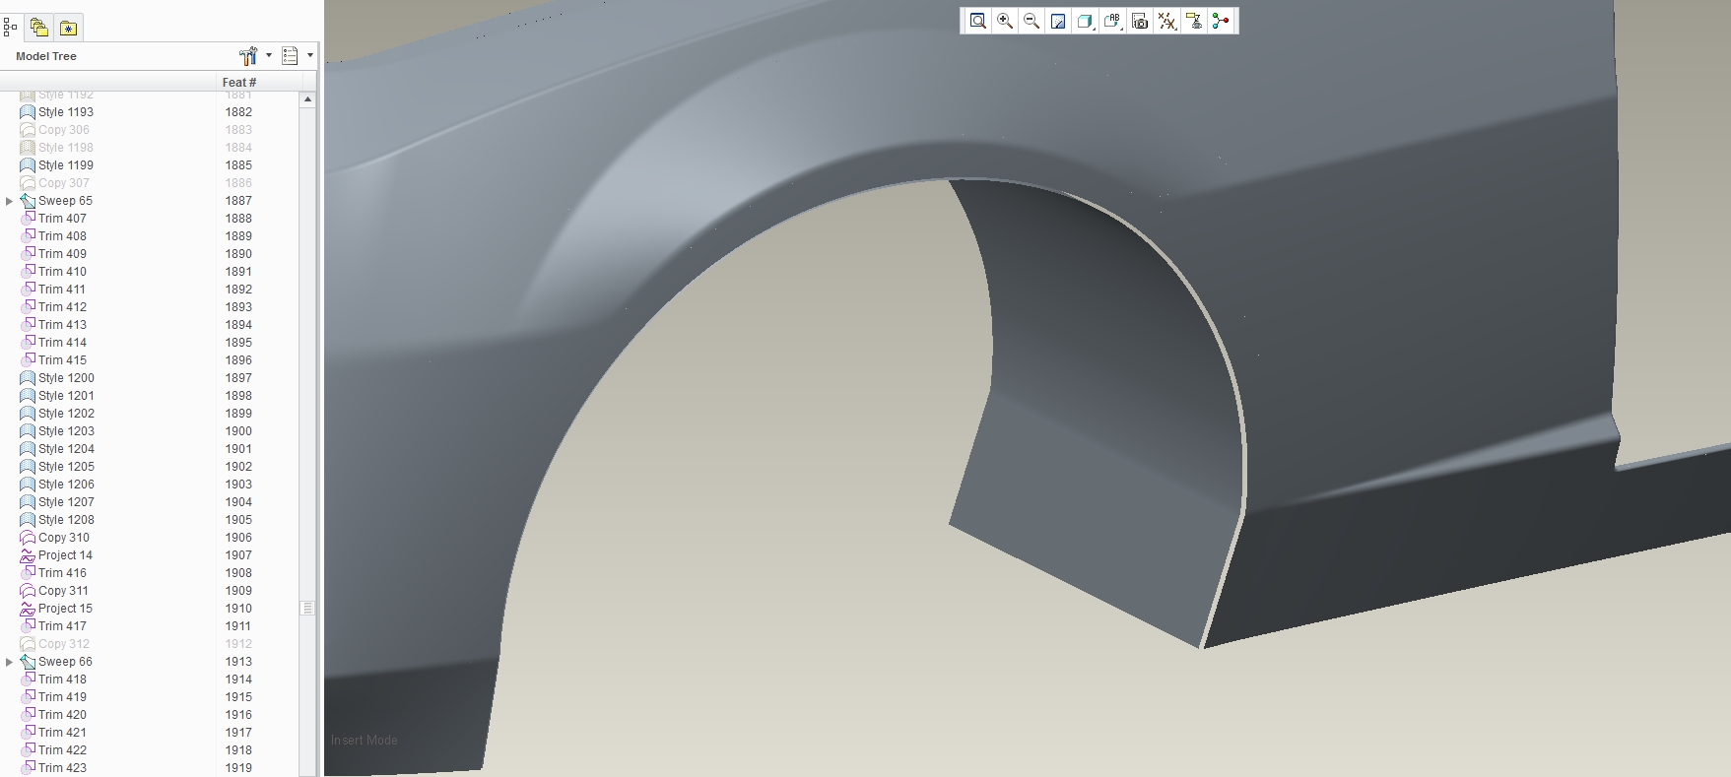Open the Datum Display Filters dropdown
Image resolution: width=1731 pixels, height=777 pixels.
(x=1167, y=21)
